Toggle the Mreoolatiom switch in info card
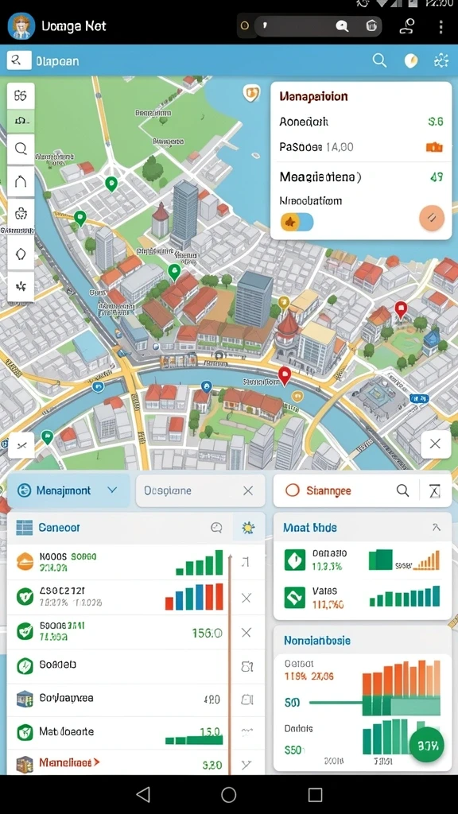Viewport: 458px width, 814px height. [297, 222]
